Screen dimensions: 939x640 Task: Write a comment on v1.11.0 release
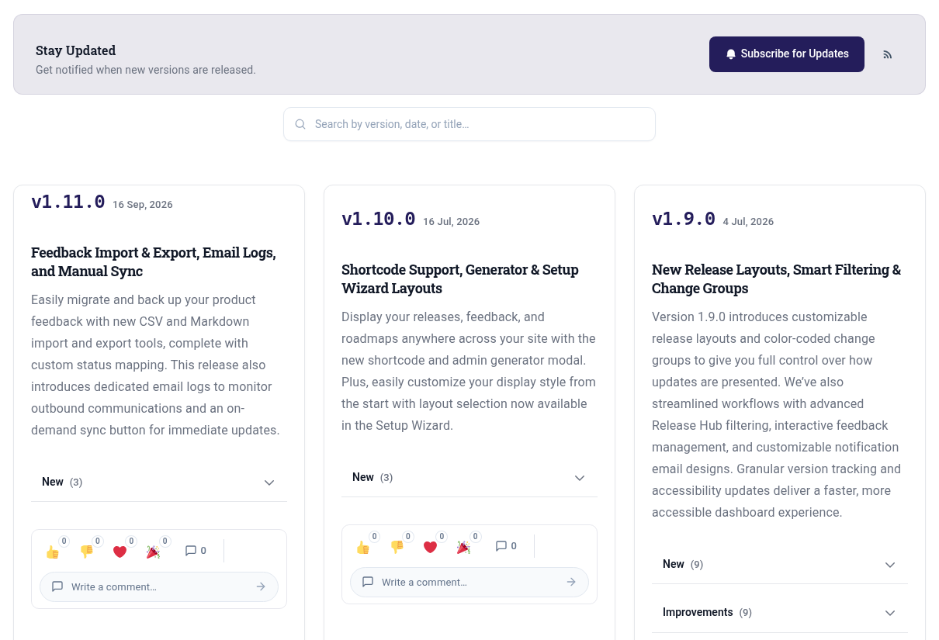click(x=159, y=586)
